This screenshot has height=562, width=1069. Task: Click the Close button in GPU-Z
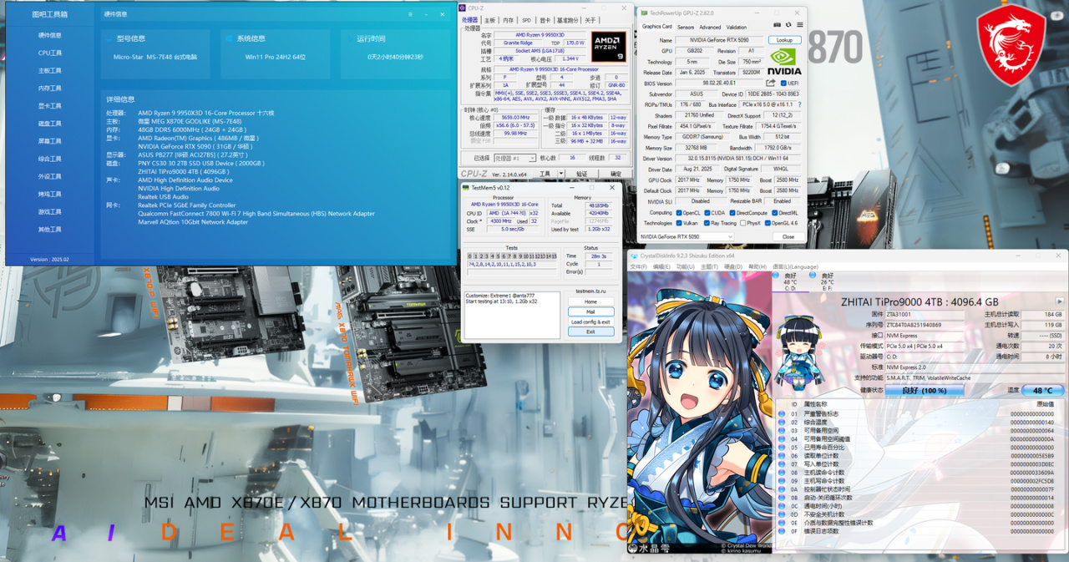tap(788, 236)
